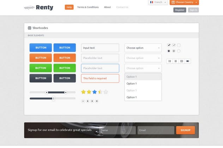Select the list view icon
The height and width of the screenshot is (148, 223).
pos(176,61)
